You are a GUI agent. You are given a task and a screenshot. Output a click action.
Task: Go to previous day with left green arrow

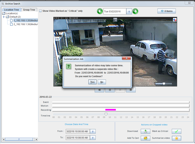[x=100, y=11]
